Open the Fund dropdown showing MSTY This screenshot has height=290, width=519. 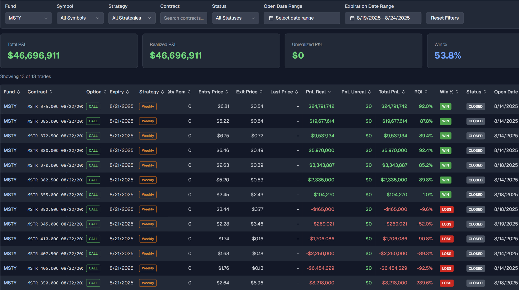28,18
